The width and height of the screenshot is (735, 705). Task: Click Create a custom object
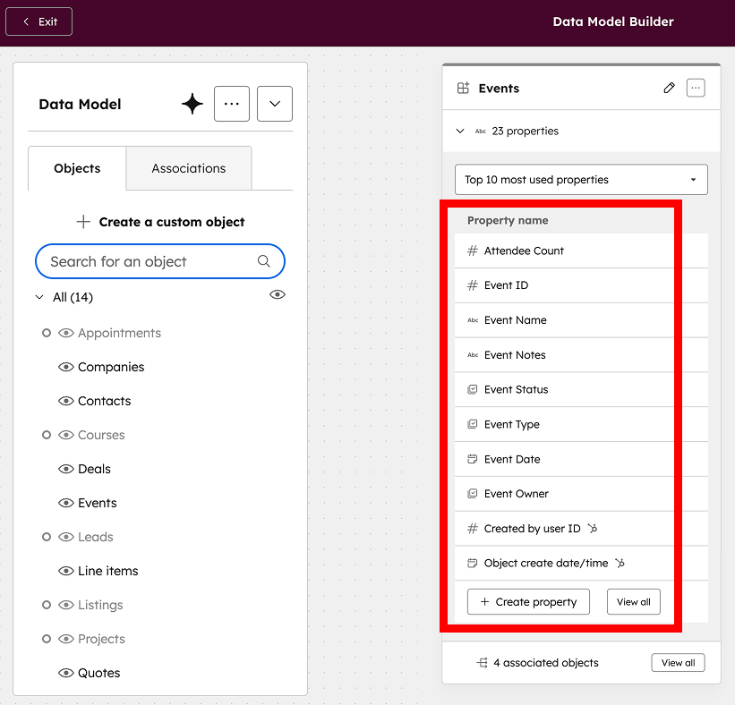pos(160,222)
